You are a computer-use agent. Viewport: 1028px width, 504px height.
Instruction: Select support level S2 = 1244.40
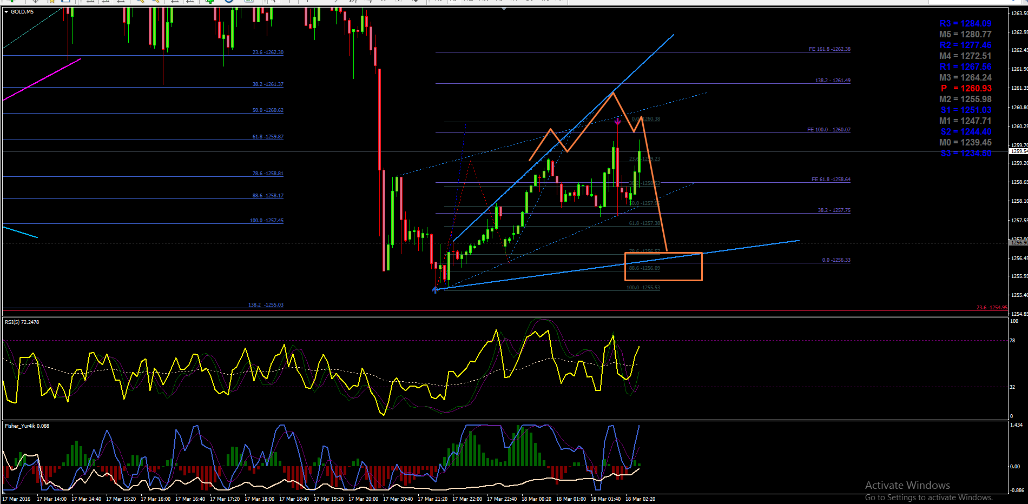(x=966, y=132)
